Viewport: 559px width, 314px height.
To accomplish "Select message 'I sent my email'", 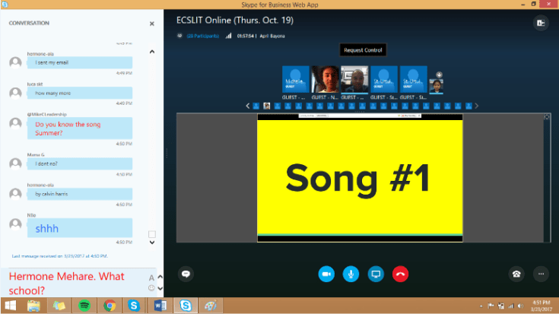I will click(80, 63).
